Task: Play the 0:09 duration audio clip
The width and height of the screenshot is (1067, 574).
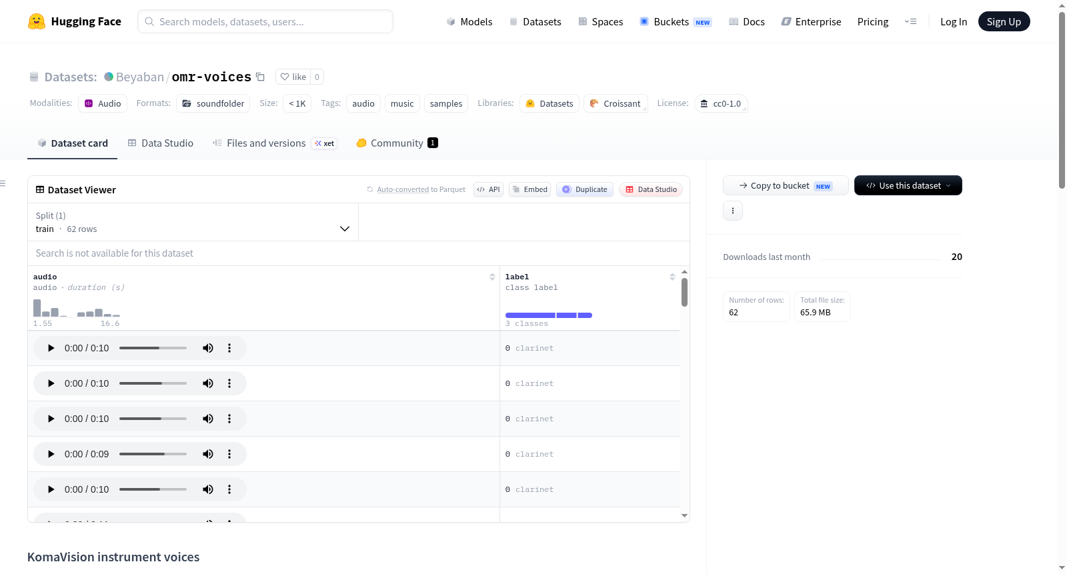Action: (51, 454)
